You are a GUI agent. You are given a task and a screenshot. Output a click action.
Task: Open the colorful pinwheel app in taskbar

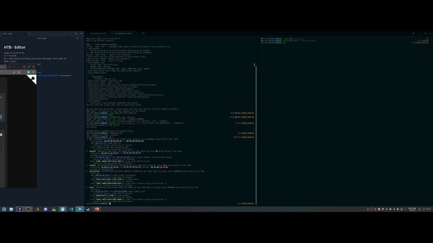point(37,209)
